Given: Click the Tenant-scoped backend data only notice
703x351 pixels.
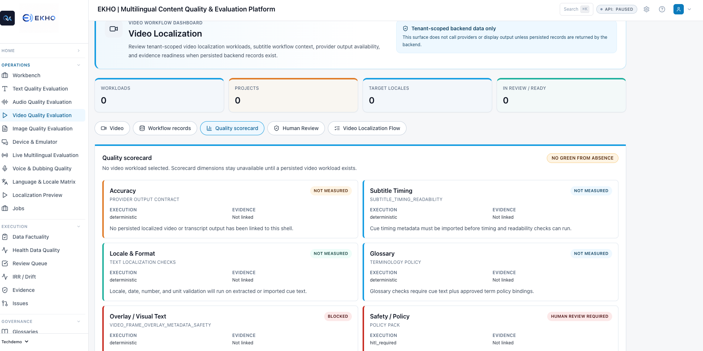Looking at the screenshot, I should [507, 37].
